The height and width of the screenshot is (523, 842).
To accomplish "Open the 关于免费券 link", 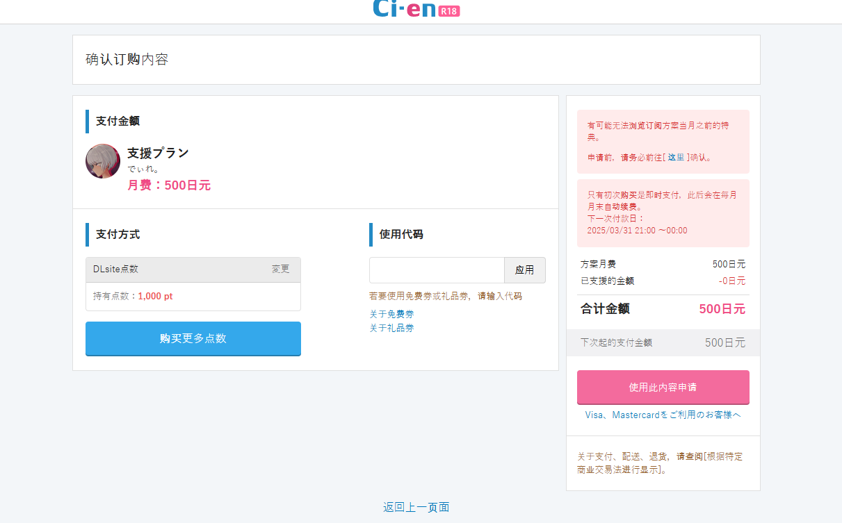I will (392, 314).
